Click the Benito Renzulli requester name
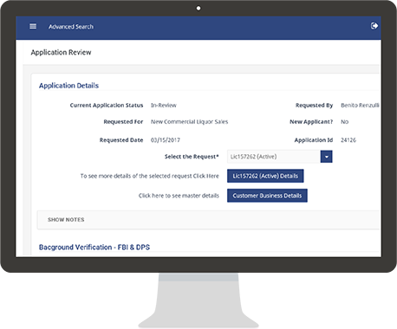Screen dimensions: 397x329 pos(360,105)
